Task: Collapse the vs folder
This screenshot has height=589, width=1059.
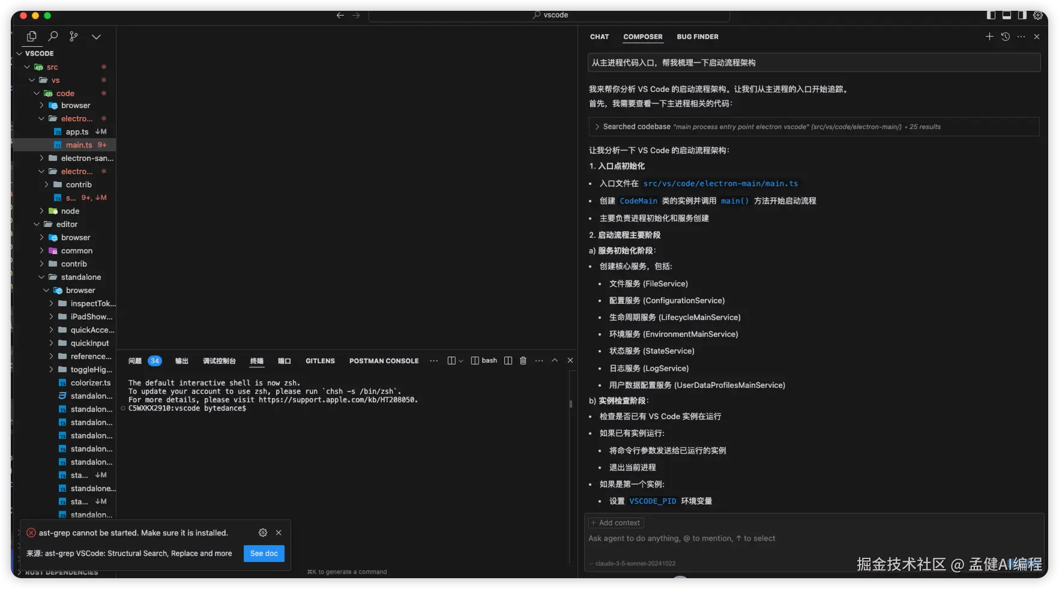Action: (32, 80)
